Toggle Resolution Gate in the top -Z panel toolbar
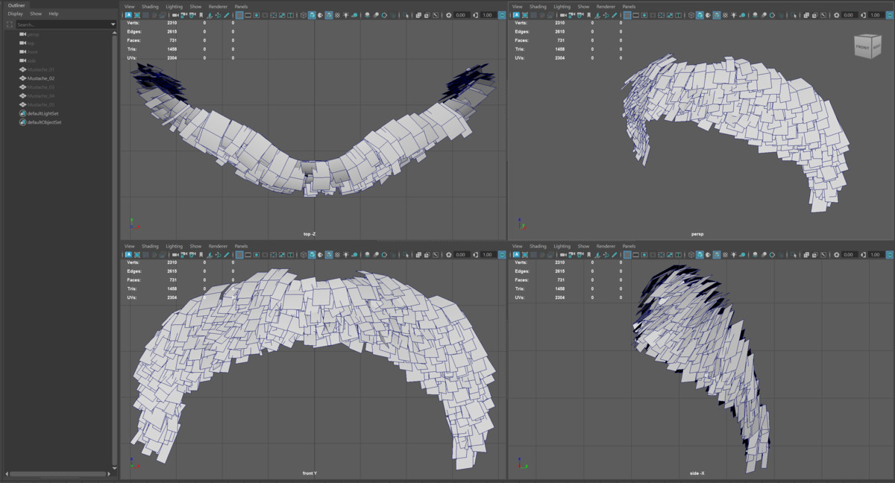 (257, 15)
